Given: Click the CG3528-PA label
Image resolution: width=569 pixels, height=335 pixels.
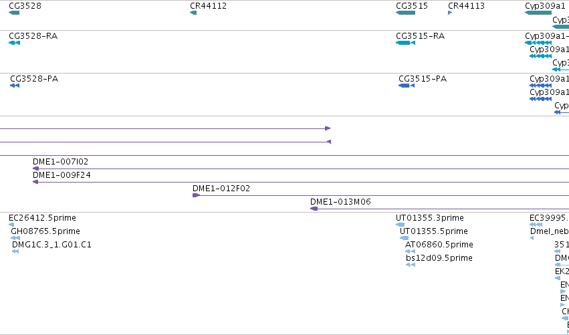Looking at the screenshot, I should pos(34,79).
